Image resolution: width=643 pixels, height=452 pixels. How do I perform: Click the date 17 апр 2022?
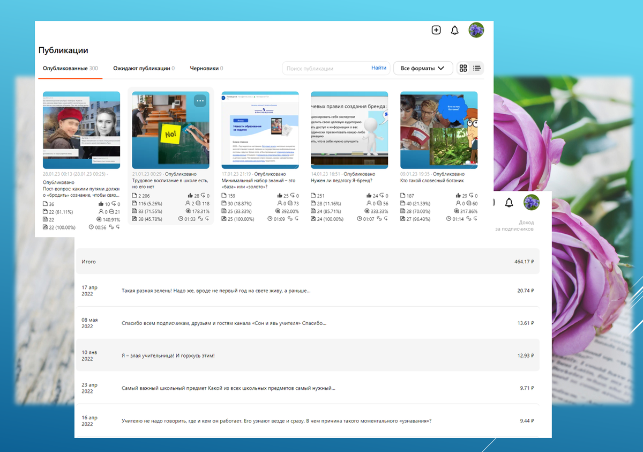(89, 291)
